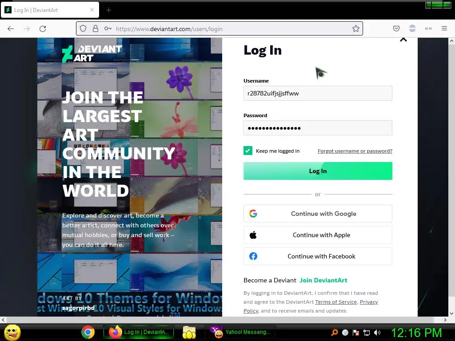Click the Join DeviantArt link
Viewport: 455px width, 341px height.
(x=323, y=281)
